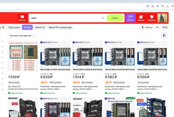Expand the seventh sidebar filter chevron

(2, 74)
